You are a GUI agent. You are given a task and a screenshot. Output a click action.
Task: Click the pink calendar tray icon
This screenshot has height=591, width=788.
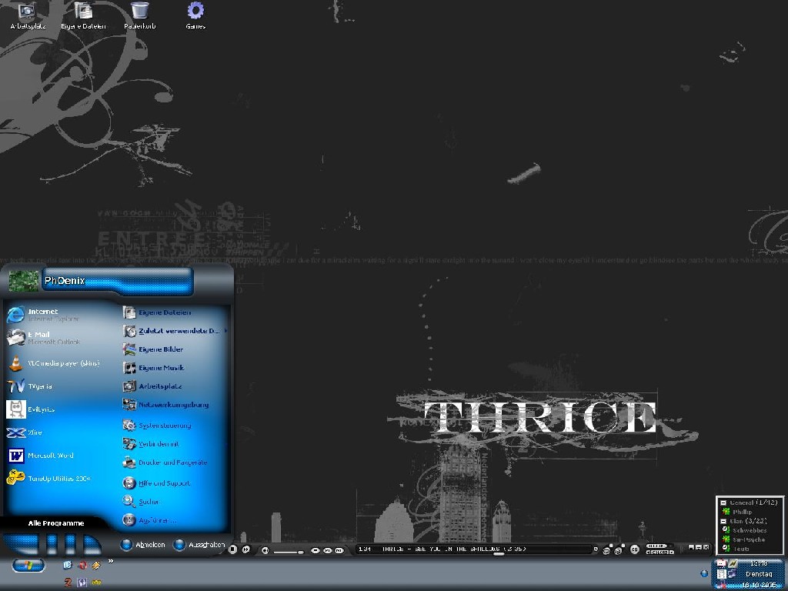pos(722,563)
